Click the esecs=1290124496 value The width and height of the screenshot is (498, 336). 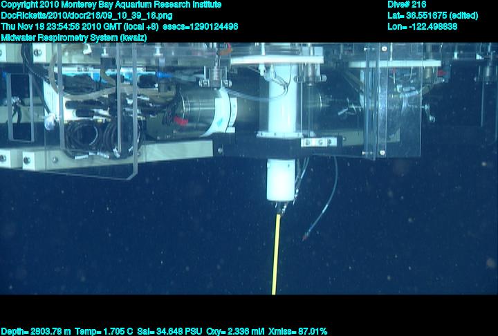tap(200, 26)
